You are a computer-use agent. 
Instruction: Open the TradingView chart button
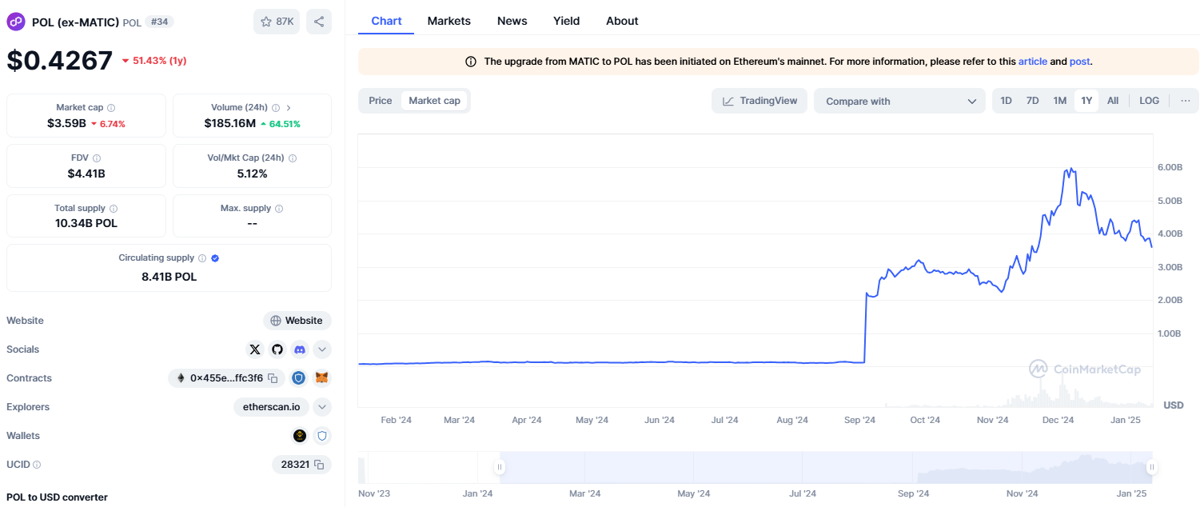[760, 101]
